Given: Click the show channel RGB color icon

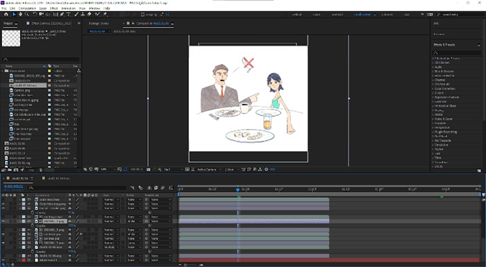Looking at the screenshot, I should pyautogui.click(x=160, y=169).
